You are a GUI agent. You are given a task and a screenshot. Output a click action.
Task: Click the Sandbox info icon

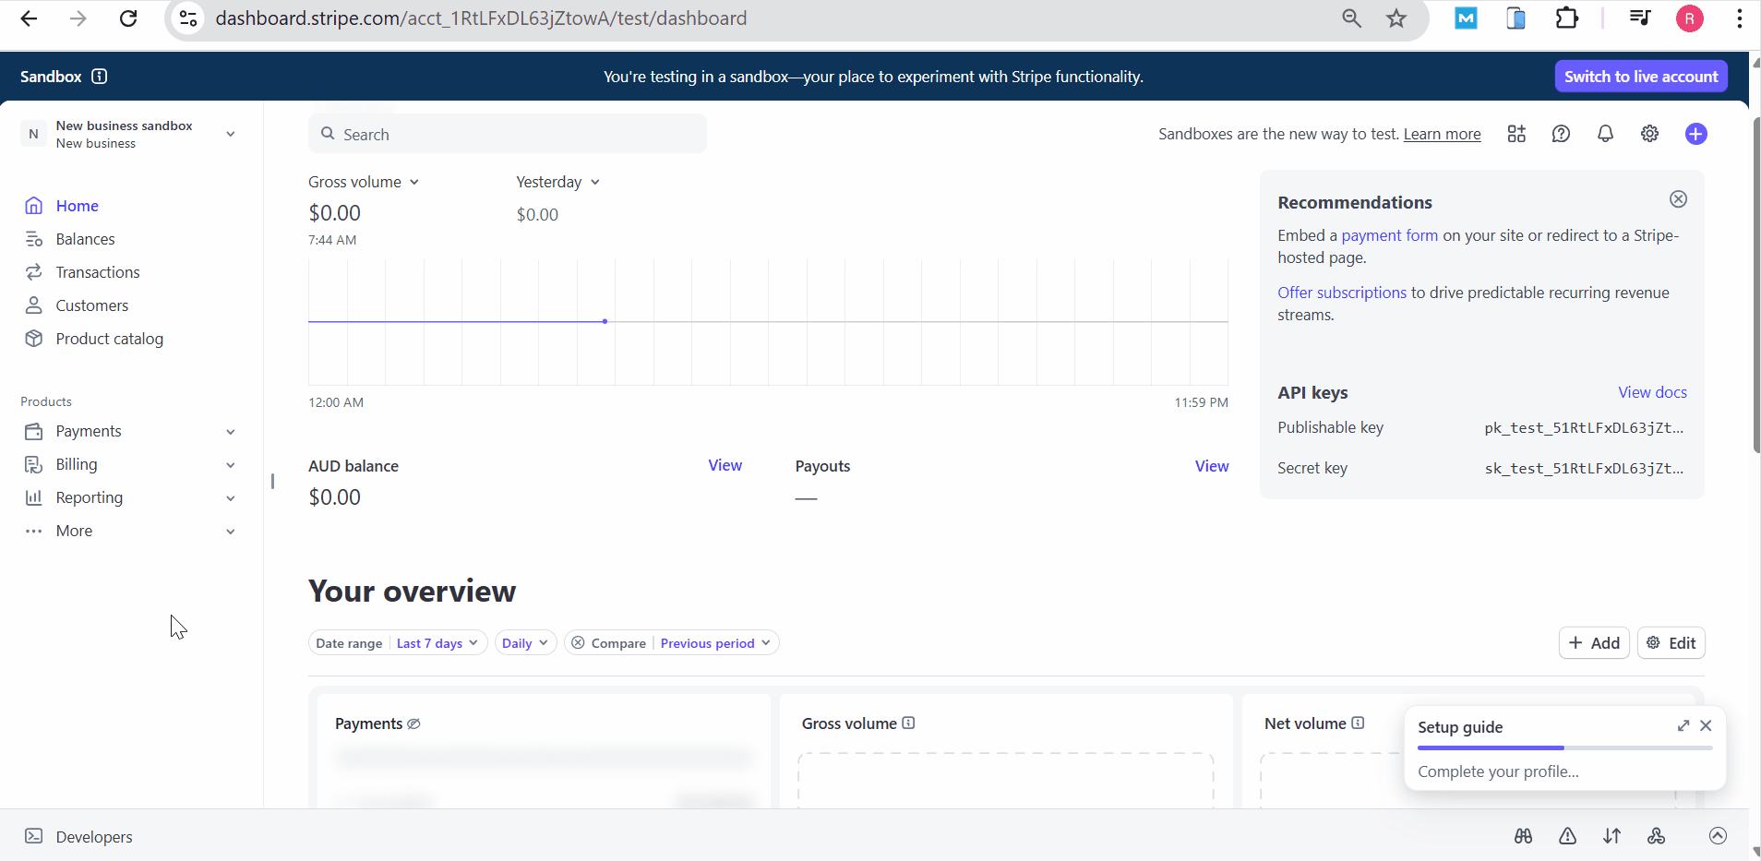coord(100,77)
